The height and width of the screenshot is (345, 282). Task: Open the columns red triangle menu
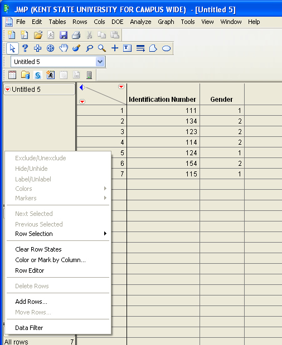point(121,86)
